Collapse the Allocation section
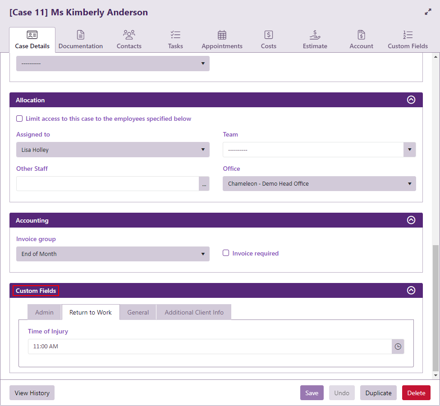440x406 pixels. point(411,100)
